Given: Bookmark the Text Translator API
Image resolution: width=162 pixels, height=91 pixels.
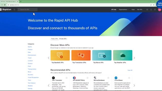Looking at the screenshot, I should point(67,78).
